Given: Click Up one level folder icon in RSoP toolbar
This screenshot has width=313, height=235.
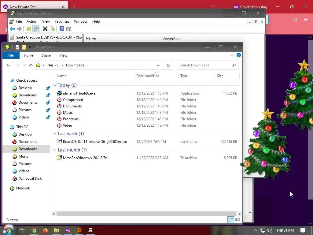Looking at the screenshot, I should click(29, 29).
